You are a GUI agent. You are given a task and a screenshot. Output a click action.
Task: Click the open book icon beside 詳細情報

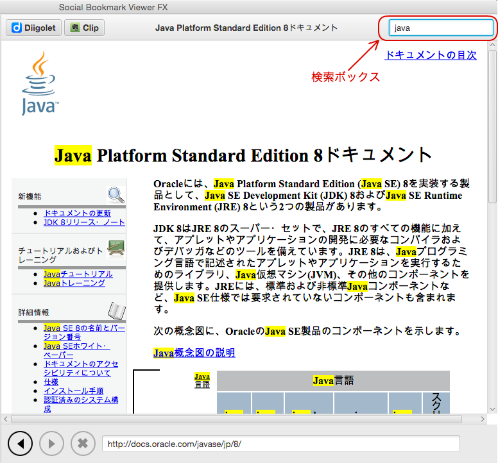pyautogui.click(x=117, y=310)
